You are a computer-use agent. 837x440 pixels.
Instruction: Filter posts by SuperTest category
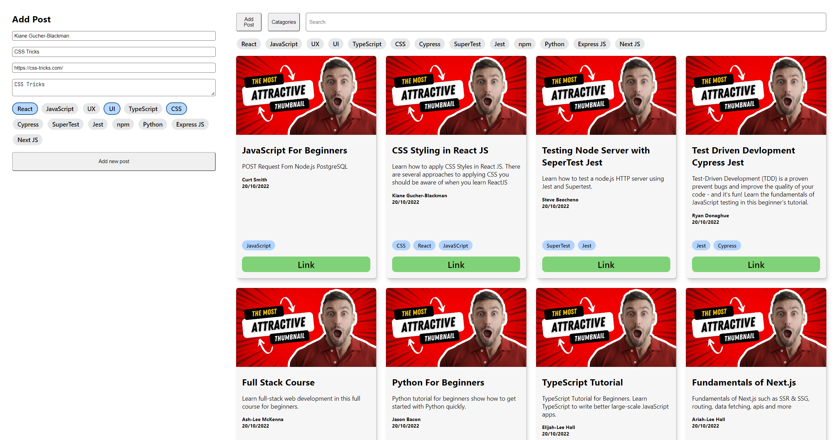point(467,44)
